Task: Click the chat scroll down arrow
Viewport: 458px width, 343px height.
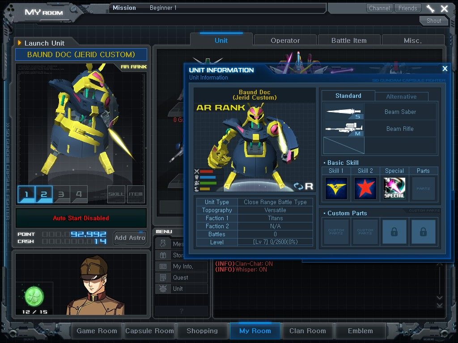Action: point(439,297)
